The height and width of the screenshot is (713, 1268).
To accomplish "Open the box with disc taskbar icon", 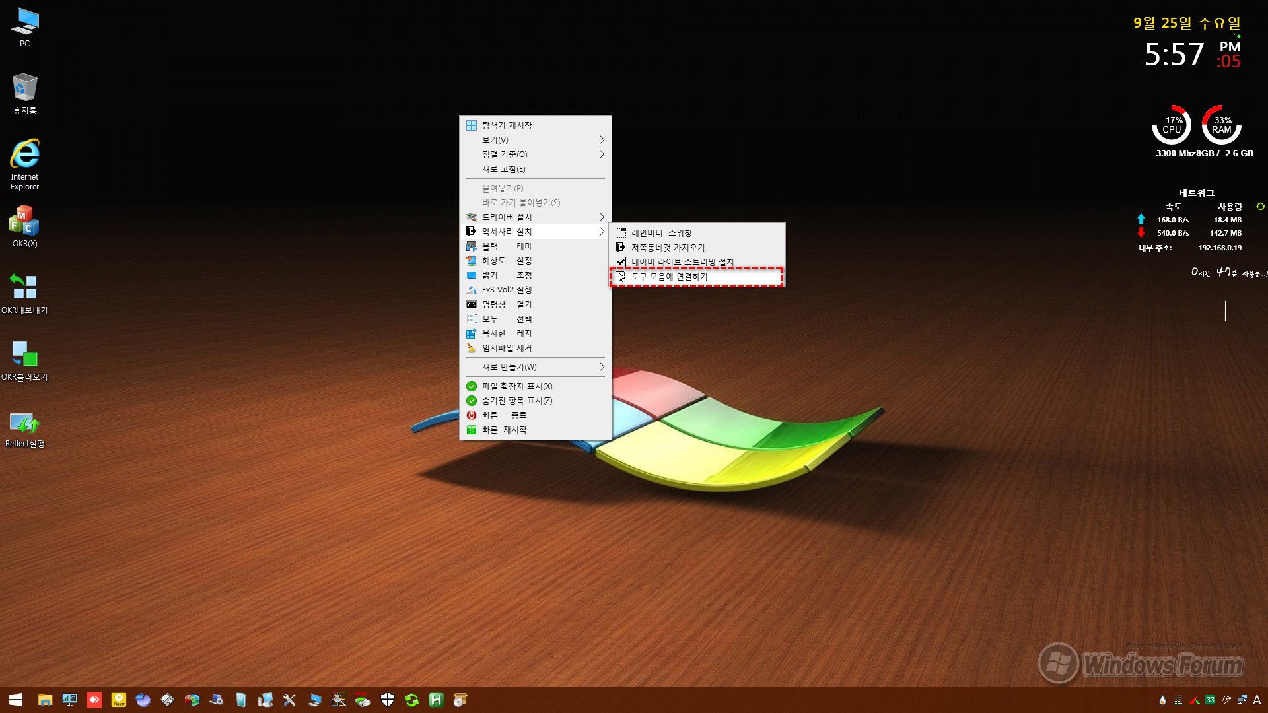I will (x=460, y=700).
